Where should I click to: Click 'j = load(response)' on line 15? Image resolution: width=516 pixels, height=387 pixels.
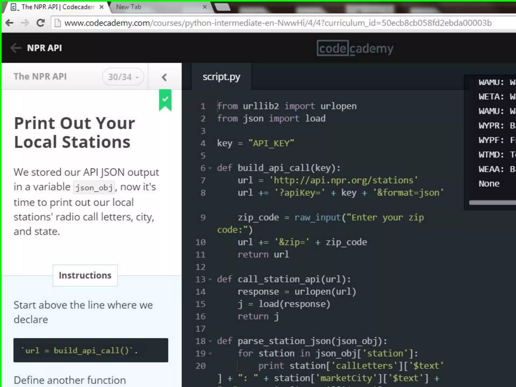click(x=284, y=304)
